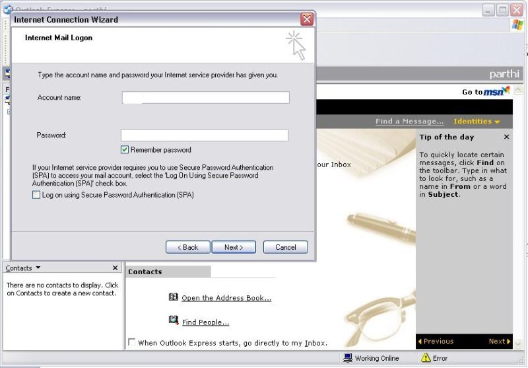The width and height of the screenshot is (528, 368).
Task: Close the Tip of the day panel
Action: [506, 137]
